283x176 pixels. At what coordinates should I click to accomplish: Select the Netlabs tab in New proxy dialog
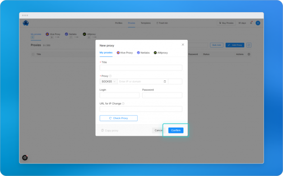point(143,53)
